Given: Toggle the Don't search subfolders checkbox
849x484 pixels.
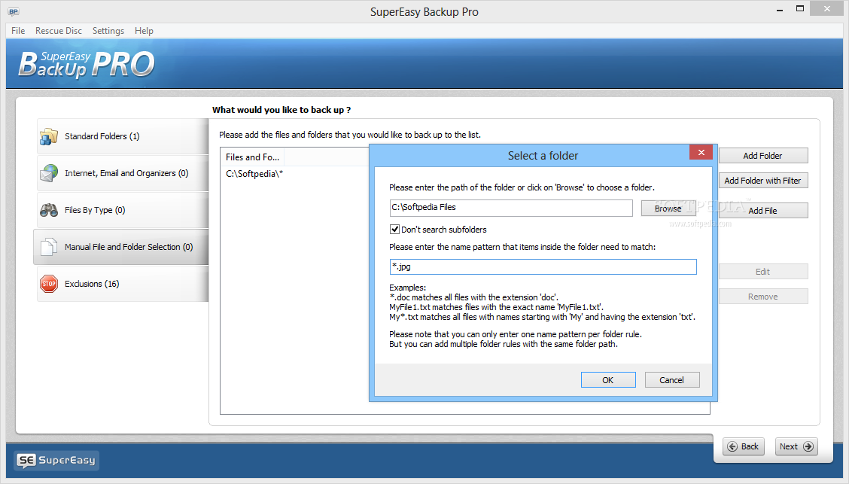Looking at the screenshot, I should click(x=394, y=229).
